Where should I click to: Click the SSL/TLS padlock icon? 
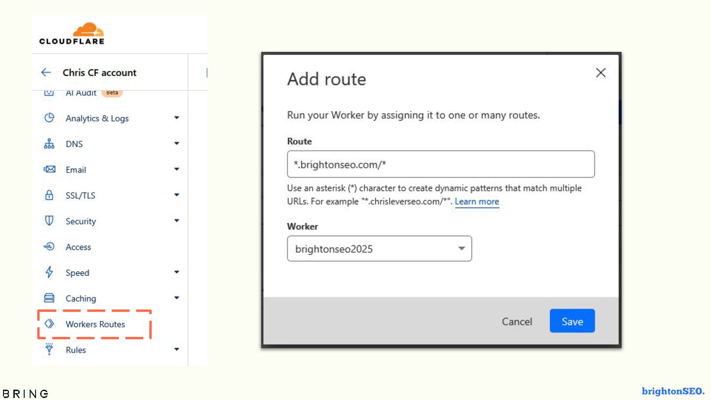click(x=49, y=195)
